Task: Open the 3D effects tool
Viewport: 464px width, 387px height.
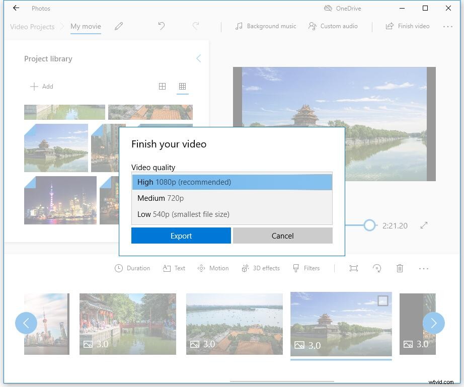Action: (x=261, y=268)
